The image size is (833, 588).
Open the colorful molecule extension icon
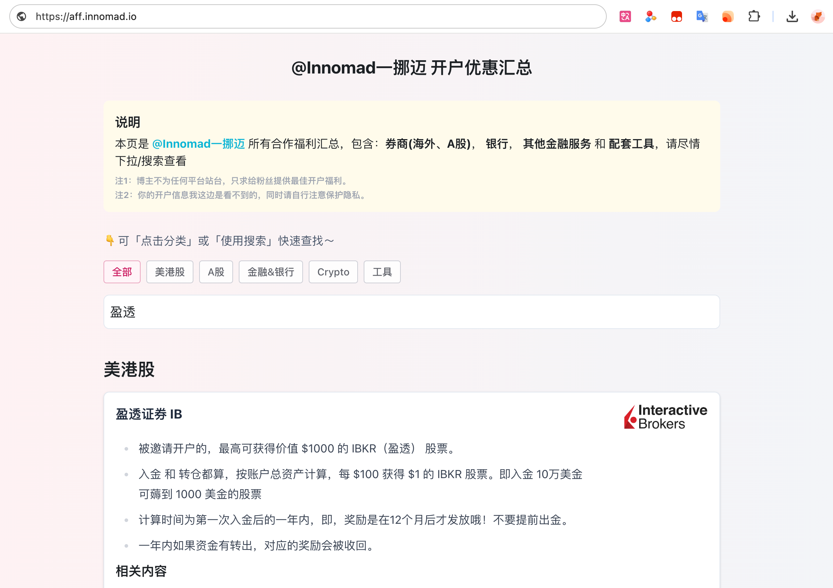[651, 16]
